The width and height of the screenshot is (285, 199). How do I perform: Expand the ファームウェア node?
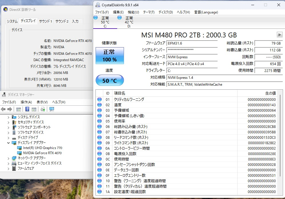pos(8,169)
